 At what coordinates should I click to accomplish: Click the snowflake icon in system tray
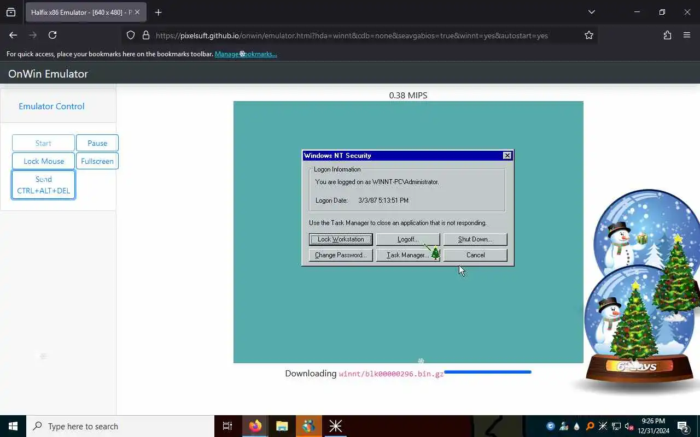click(x=603, y=426)
